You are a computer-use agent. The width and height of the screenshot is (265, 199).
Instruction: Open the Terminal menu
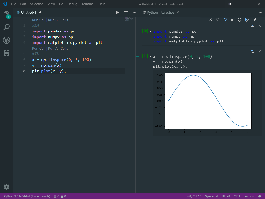tap(88, 4)
